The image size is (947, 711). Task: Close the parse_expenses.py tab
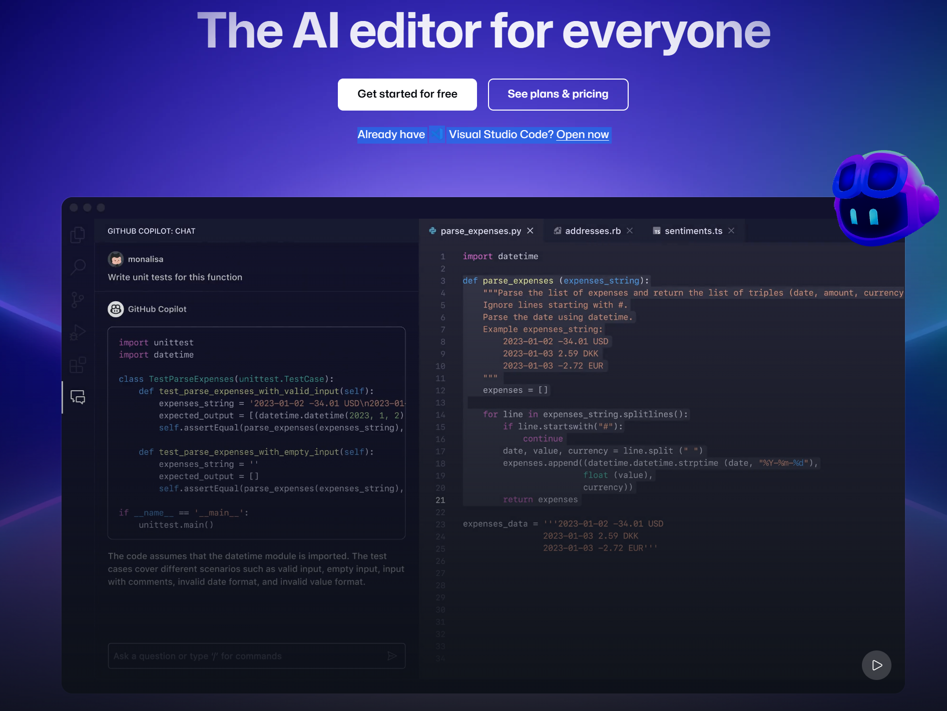pyautogui.click(x=530, y=231)
